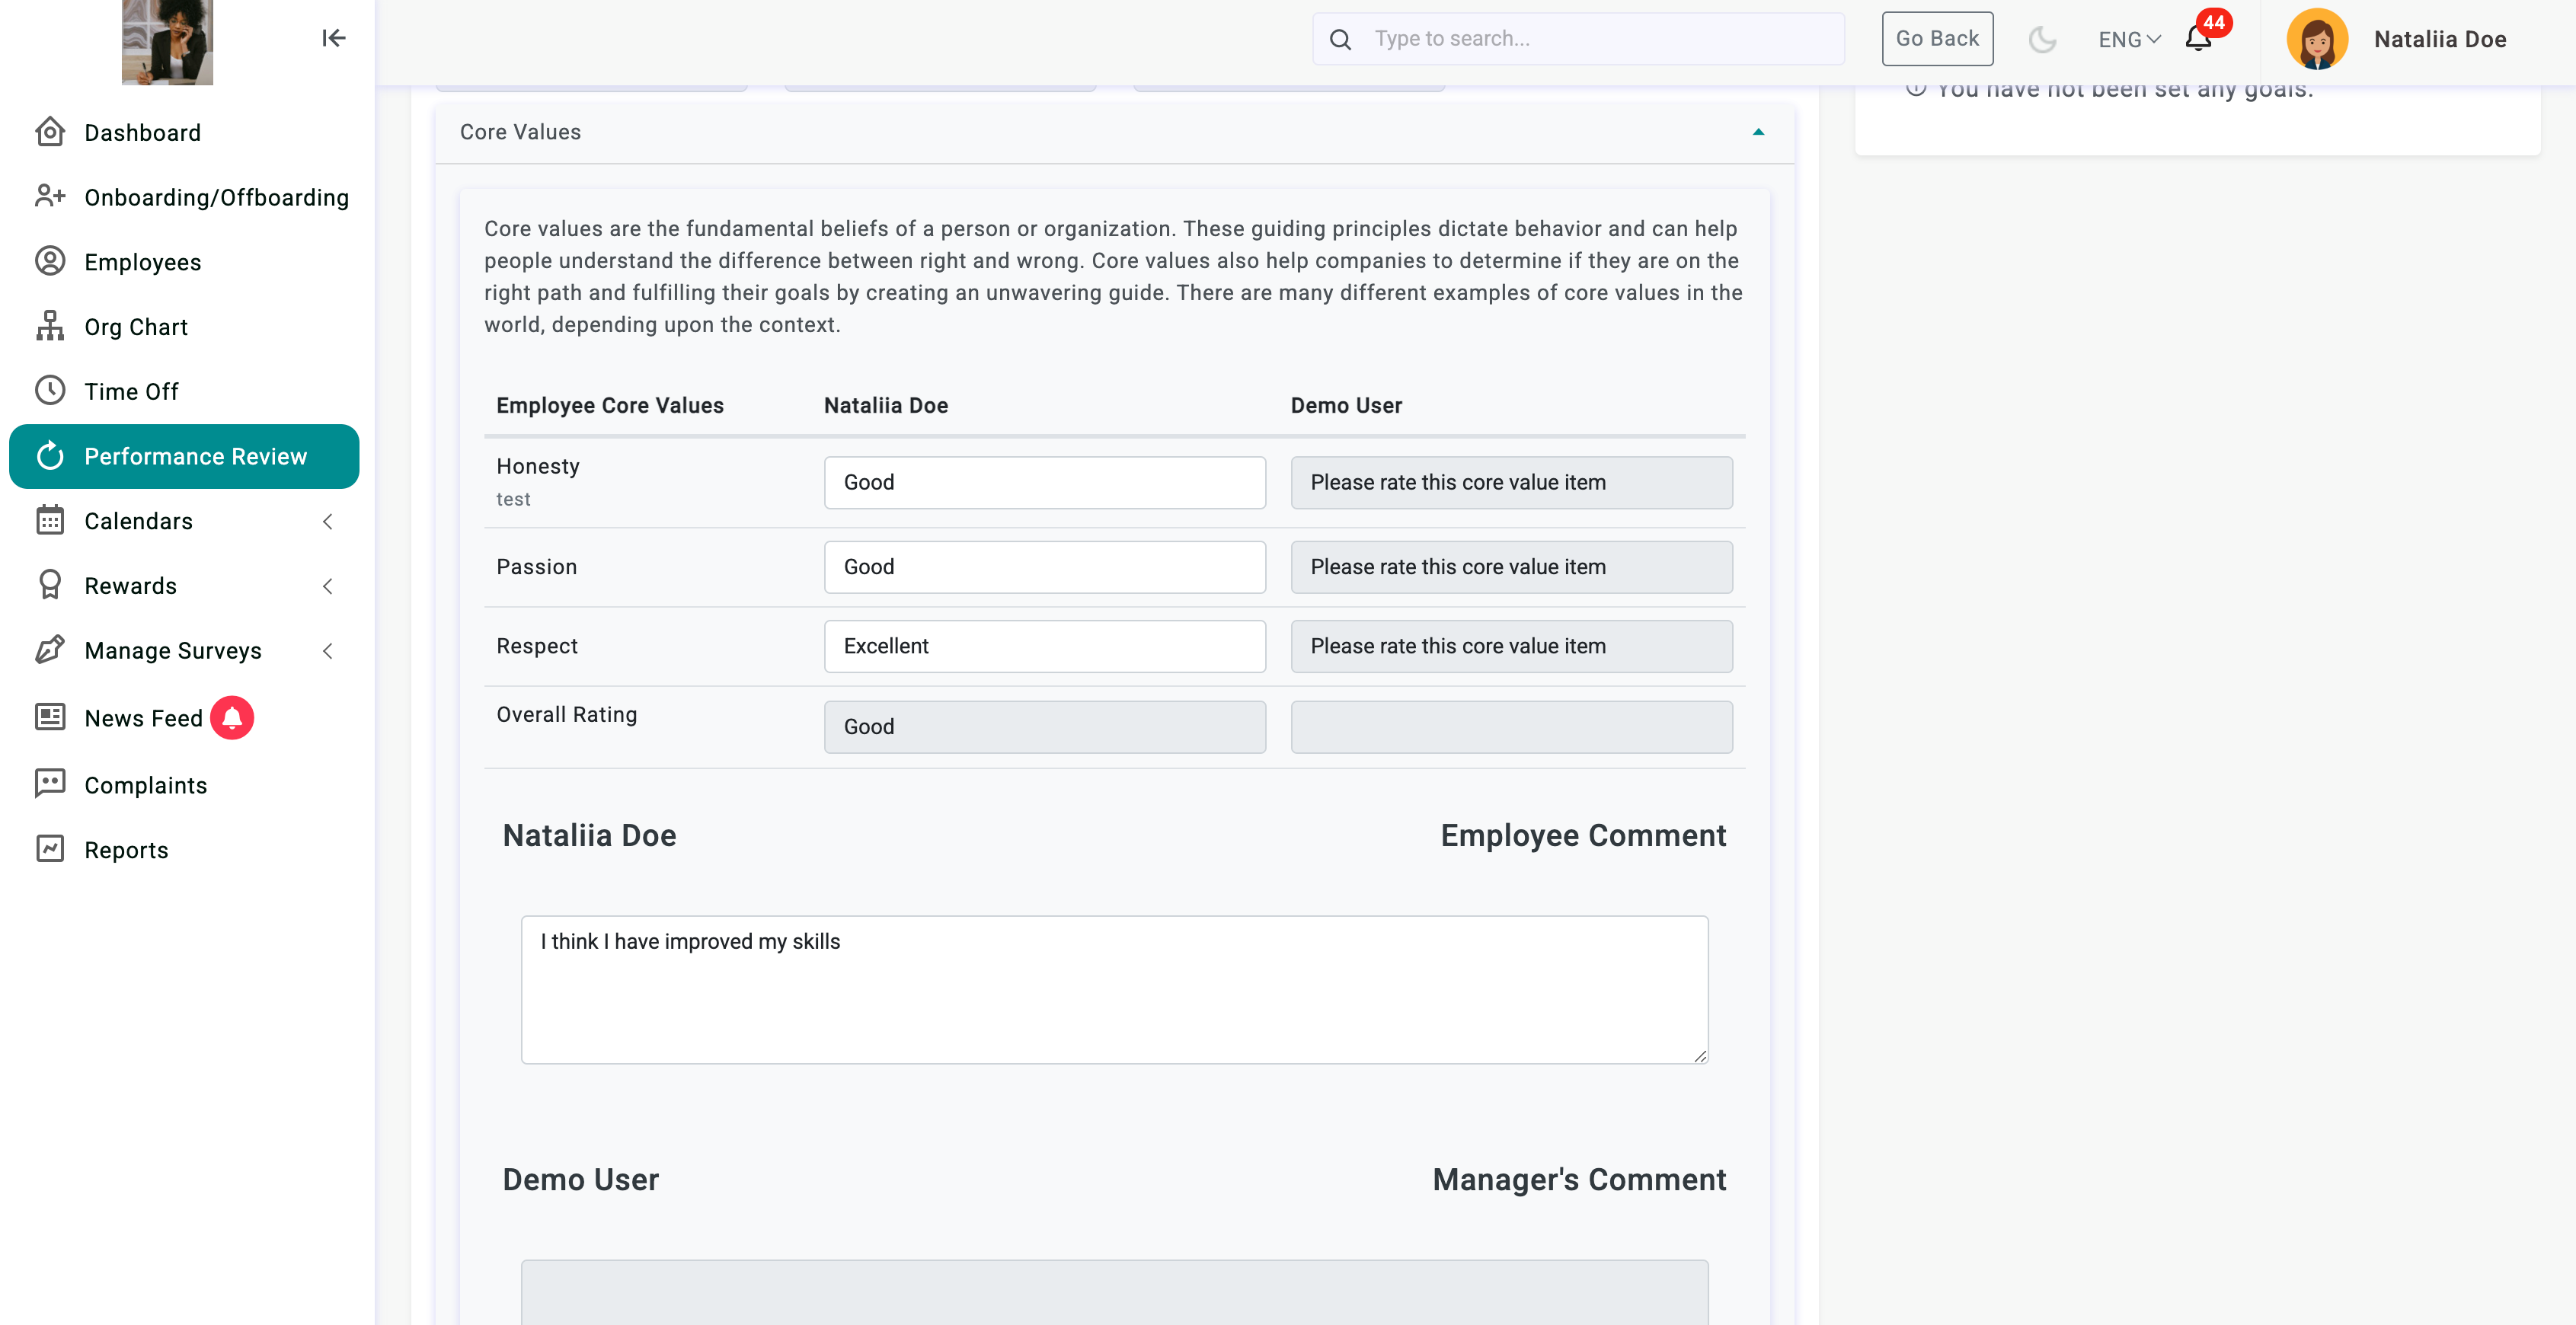Open the Manage Surveys menu

pos(184,651)
